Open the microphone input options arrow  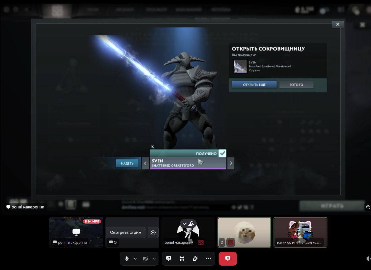135,259
